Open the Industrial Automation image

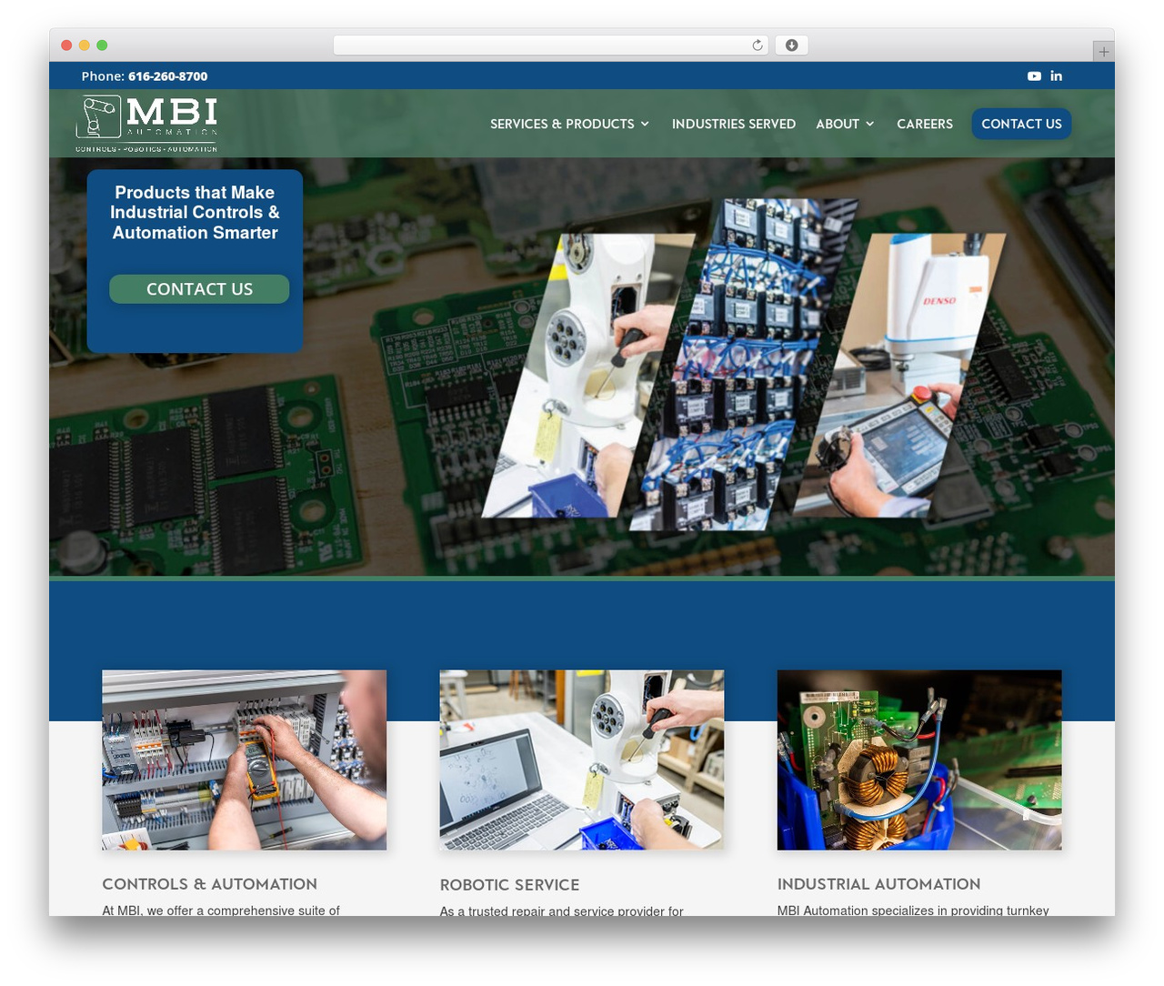pyautogui.click(x=919, y=760)
